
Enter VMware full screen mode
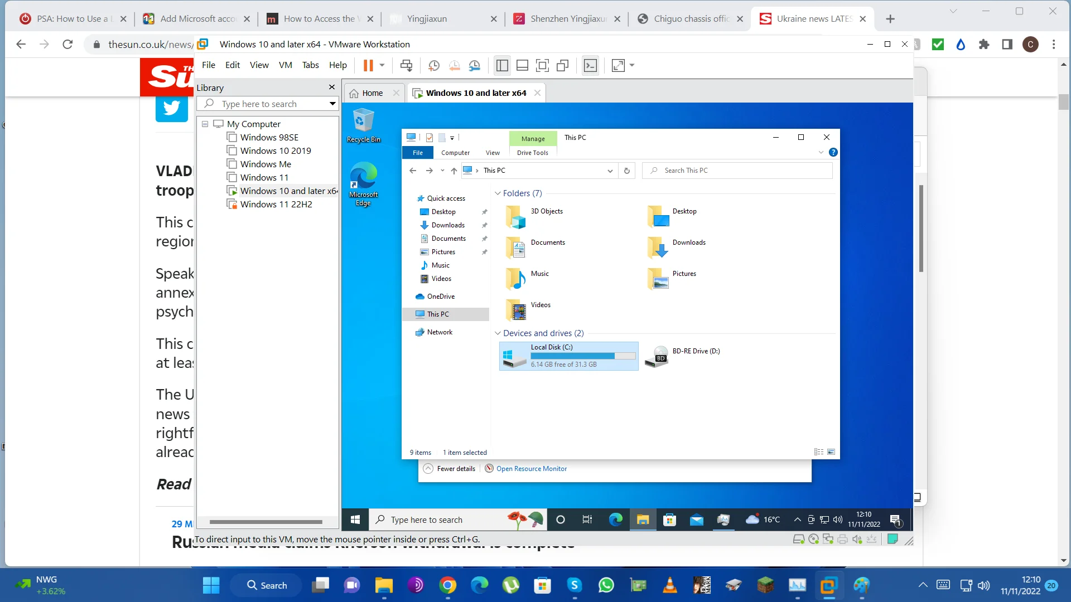(542, 65)
